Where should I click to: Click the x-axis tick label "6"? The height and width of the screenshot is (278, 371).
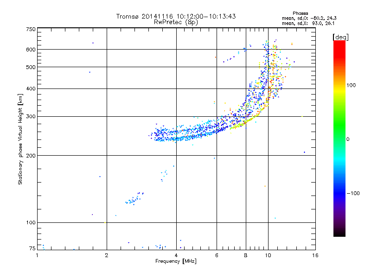point(217,255)
